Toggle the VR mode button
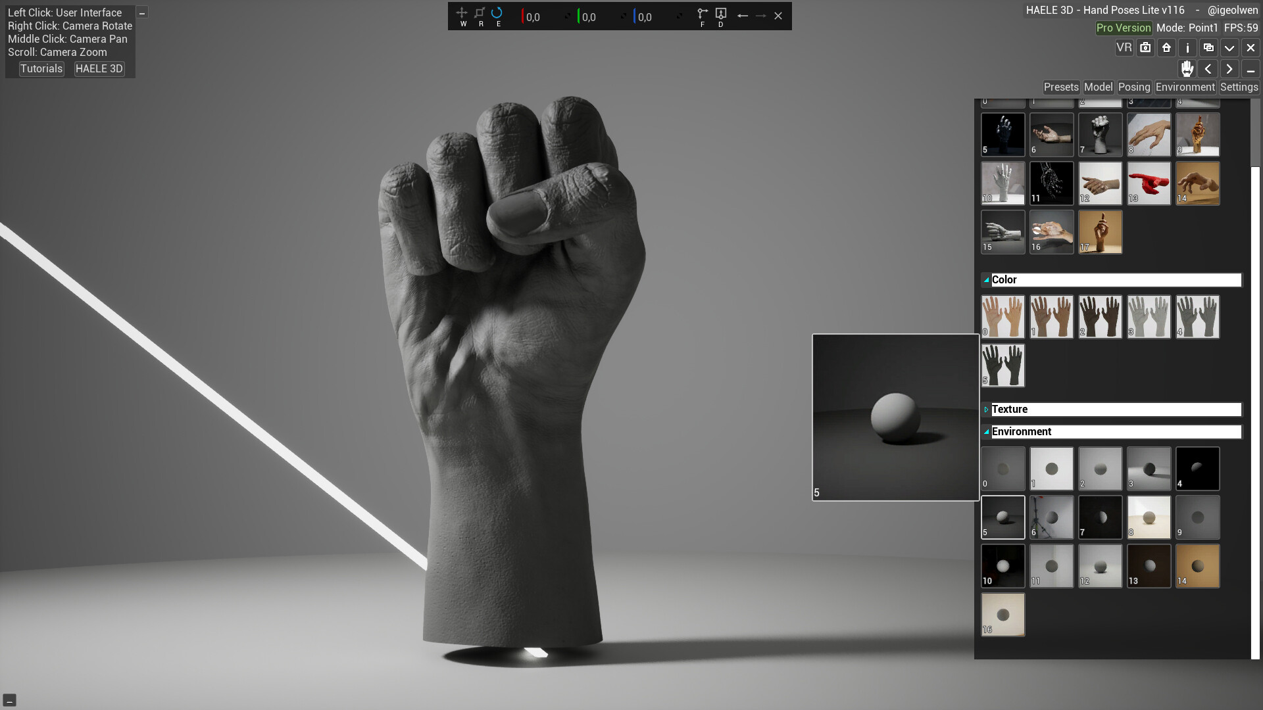Image resolution: width=1263 pixels, height=710 pixels. (1125, 47)
